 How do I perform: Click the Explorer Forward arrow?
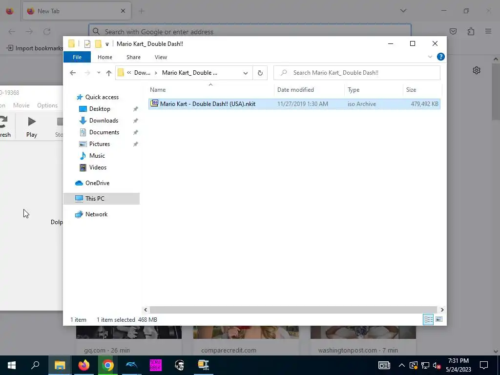click(87, 73)
